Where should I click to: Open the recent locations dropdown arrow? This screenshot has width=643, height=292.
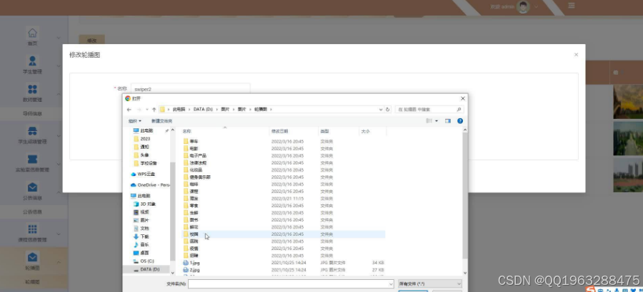pos(146,110)
